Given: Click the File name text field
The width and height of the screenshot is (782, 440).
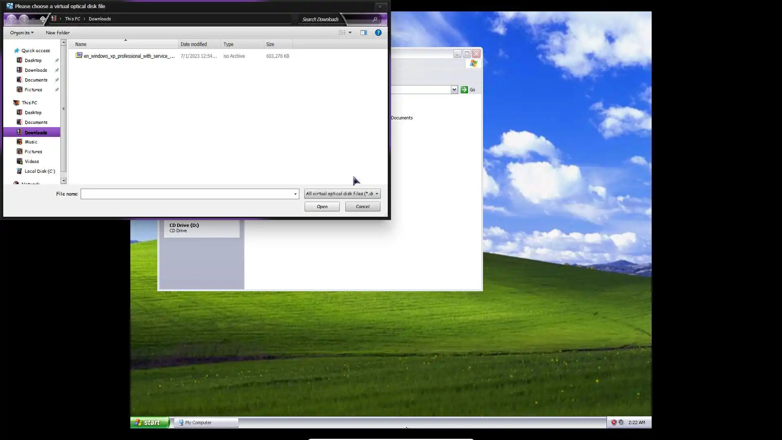Looking at the screenshot, I should click(x=187, y=194).
